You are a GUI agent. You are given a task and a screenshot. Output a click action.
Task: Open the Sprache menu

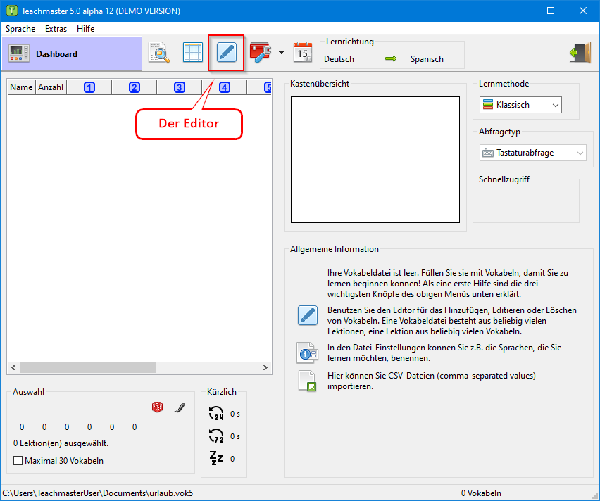20,29
